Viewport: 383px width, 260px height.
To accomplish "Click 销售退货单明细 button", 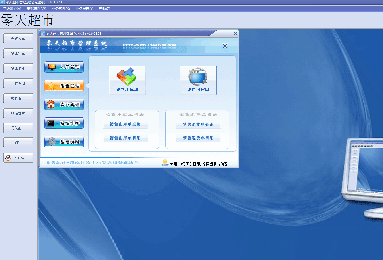I will click(198, 138).
